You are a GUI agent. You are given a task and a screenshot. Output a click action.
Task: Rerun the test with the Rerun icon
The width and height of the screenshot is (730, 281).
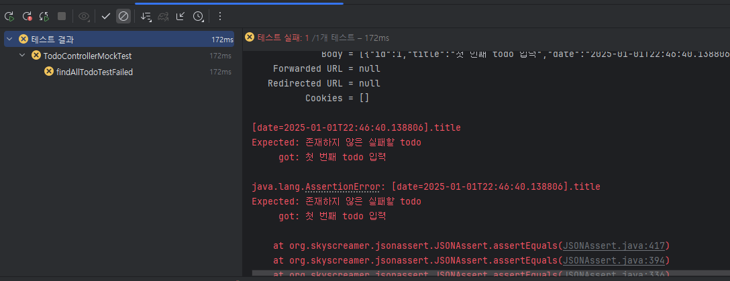9,17
